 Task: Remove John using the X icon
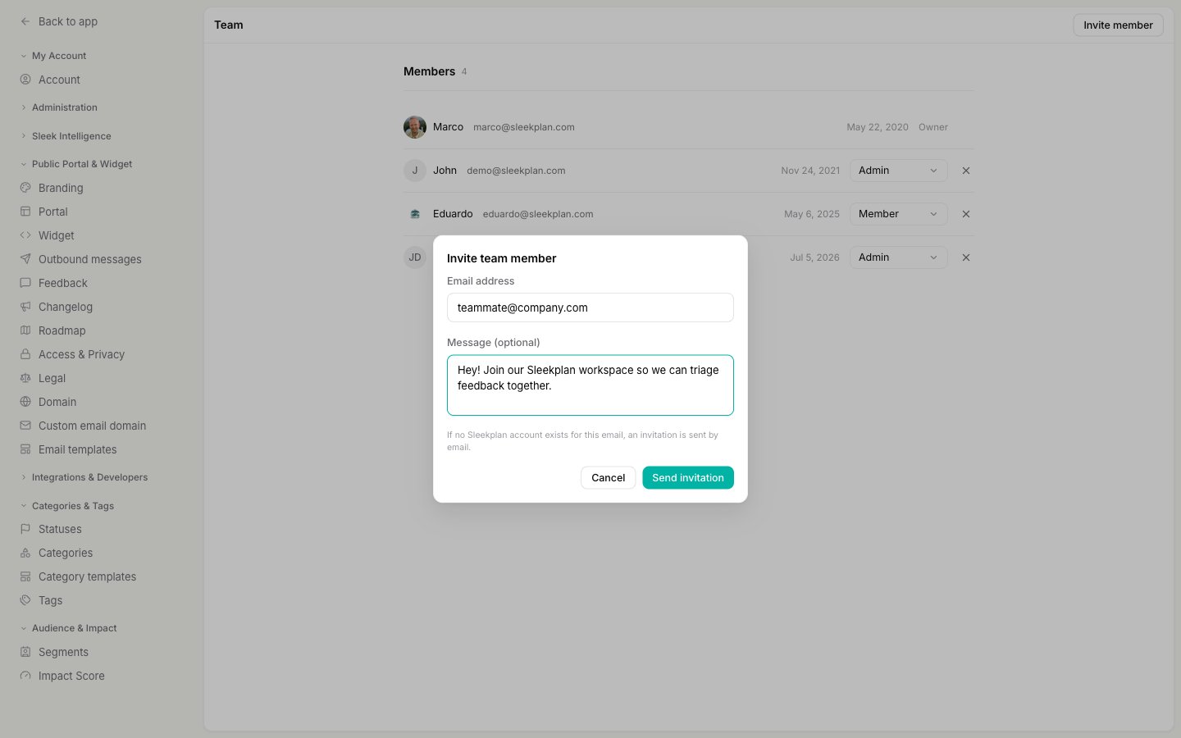[x=966, y=171]
